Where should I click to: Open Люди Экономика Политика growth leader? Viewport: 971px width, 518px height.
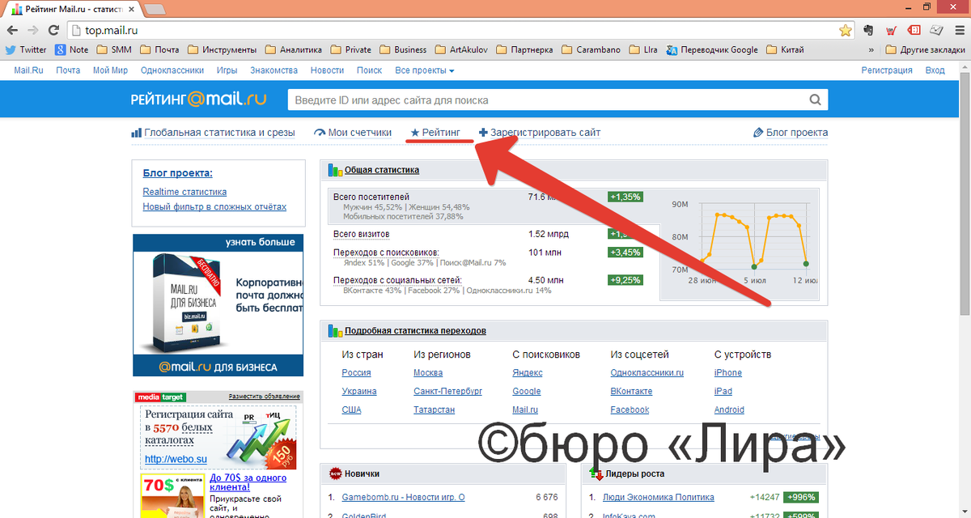click(658, 497)
